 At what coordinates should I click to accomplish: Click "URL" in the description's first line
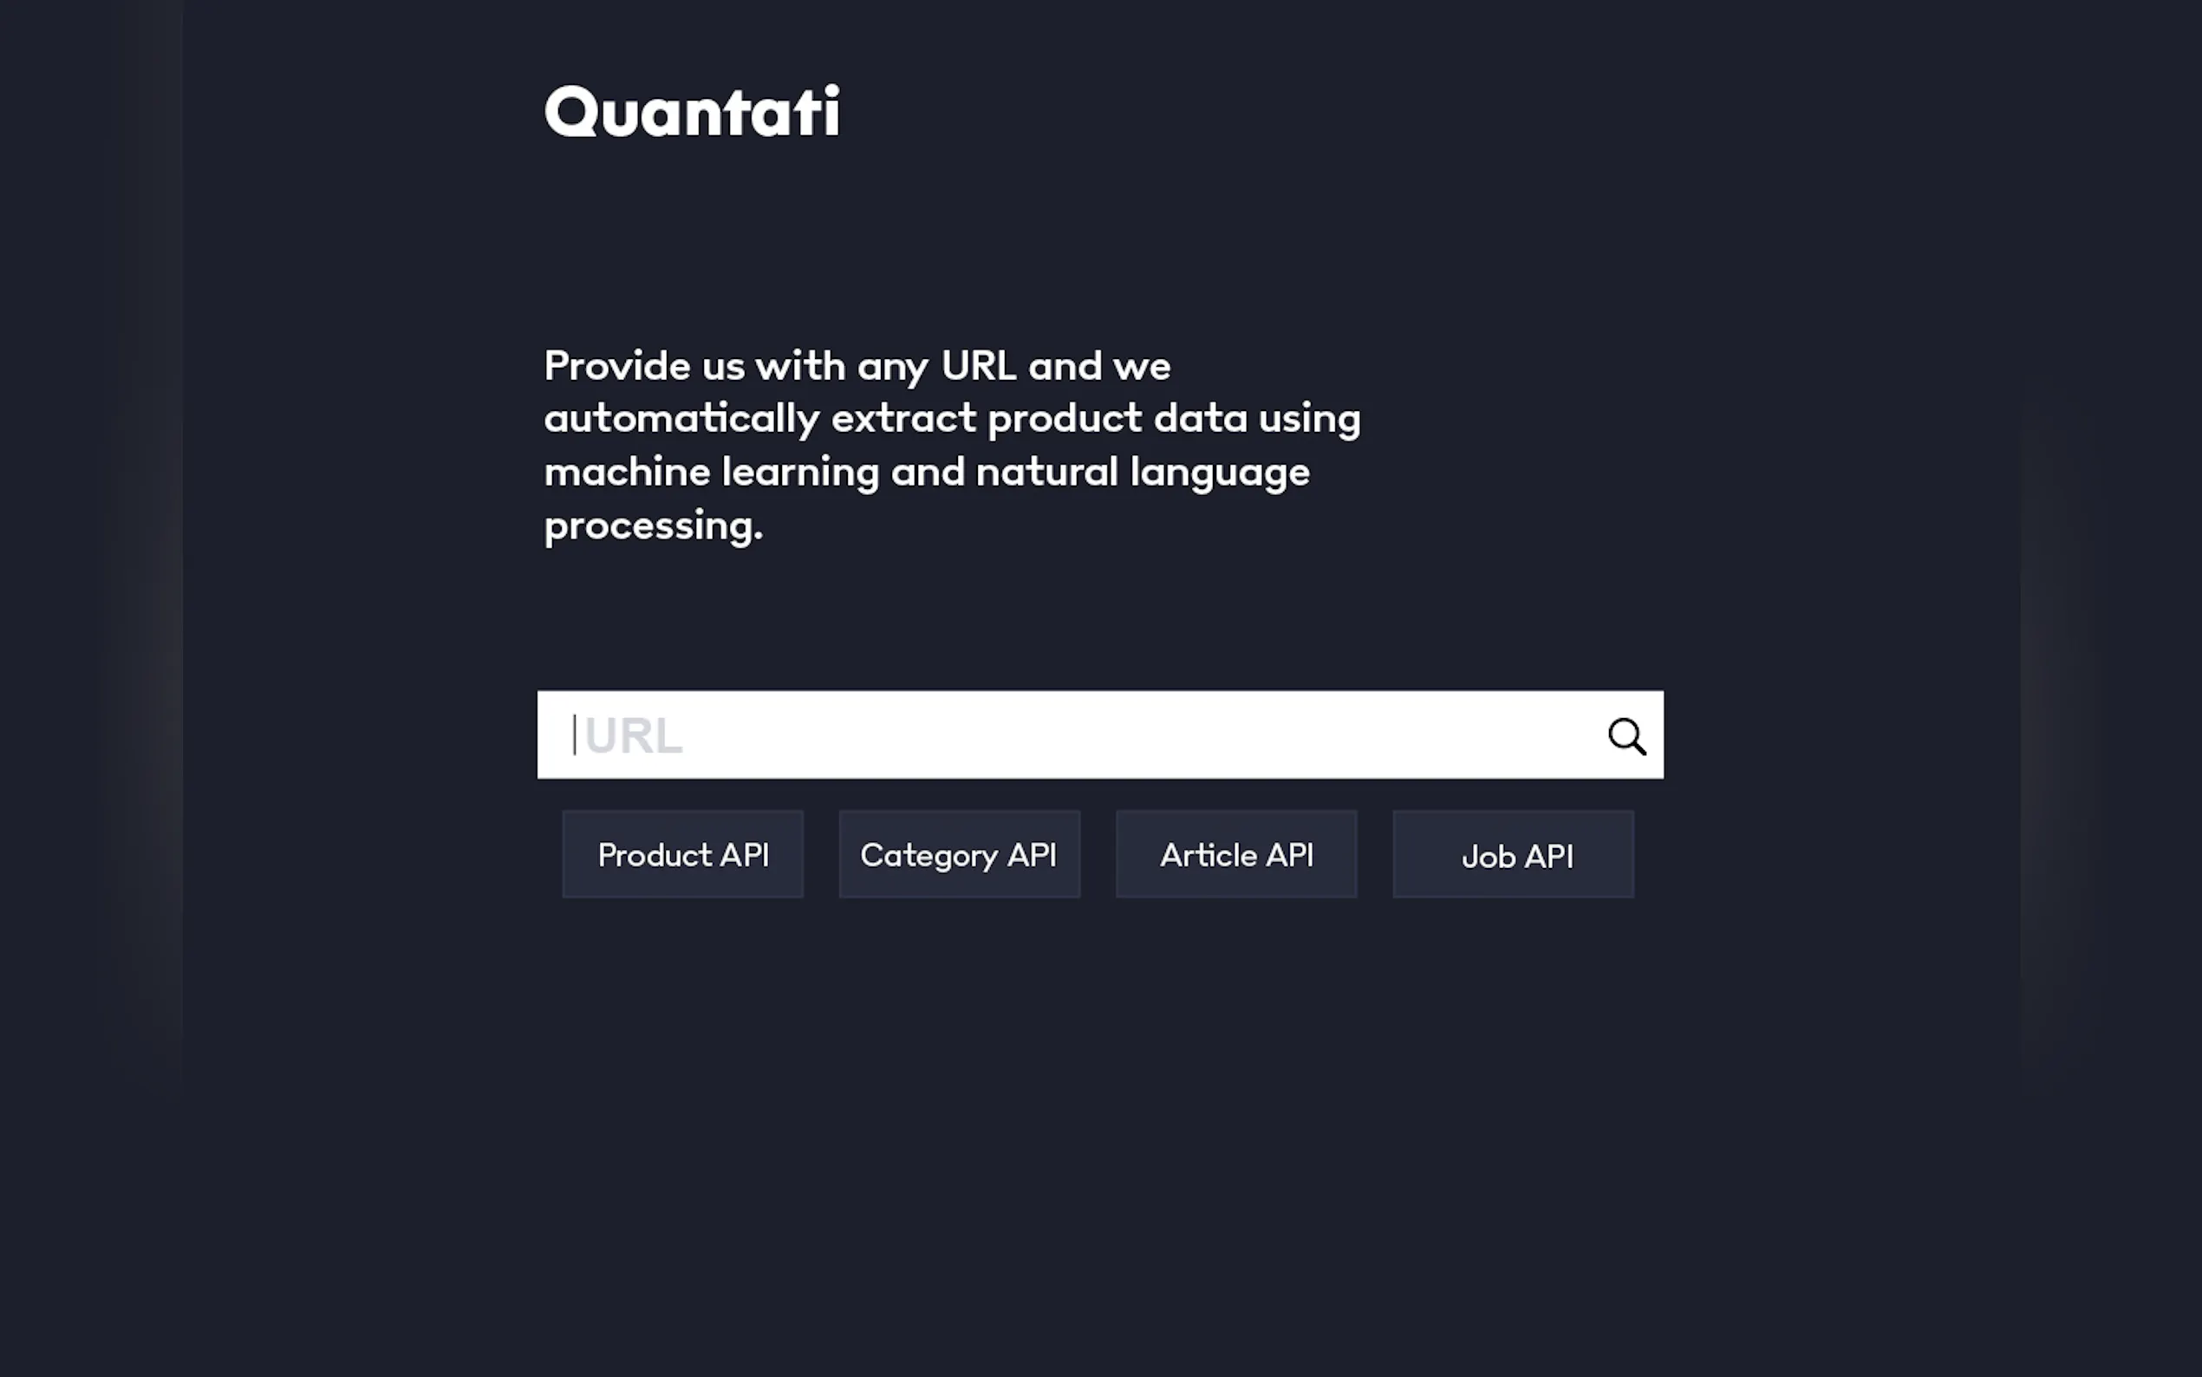point(979,366)
